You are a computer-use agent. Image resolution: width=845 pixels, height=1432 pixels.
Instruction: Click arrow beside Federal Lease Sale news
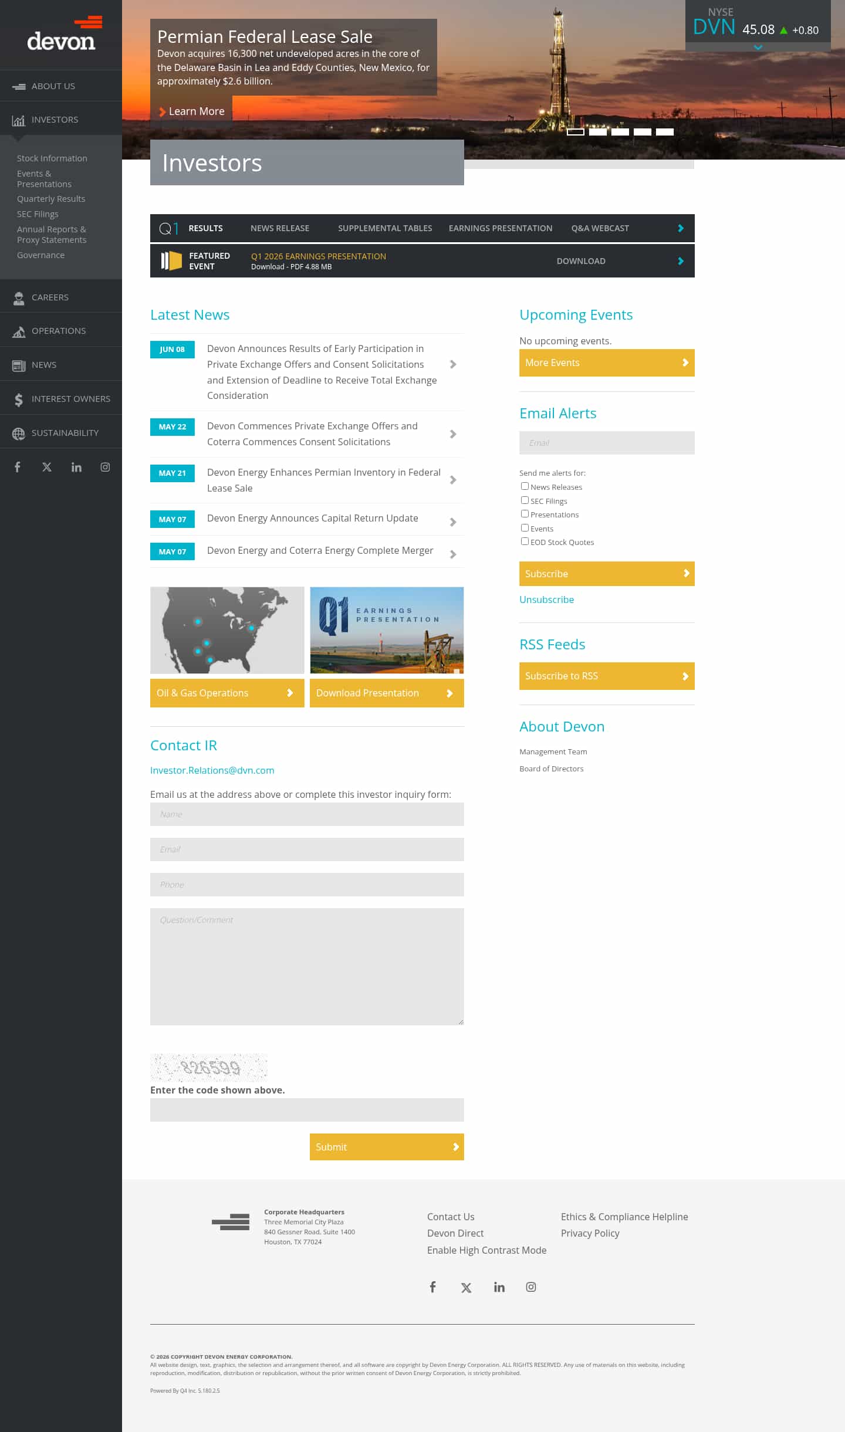(x=453, y=480)
